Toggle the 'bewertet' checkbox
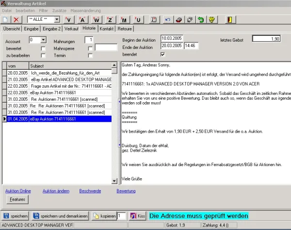This screenshot has height=230, width=291. [44, 48]
